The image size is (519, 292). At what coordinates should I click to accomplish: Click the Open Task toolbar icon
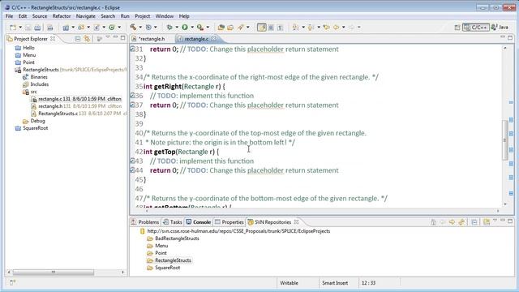230,28
